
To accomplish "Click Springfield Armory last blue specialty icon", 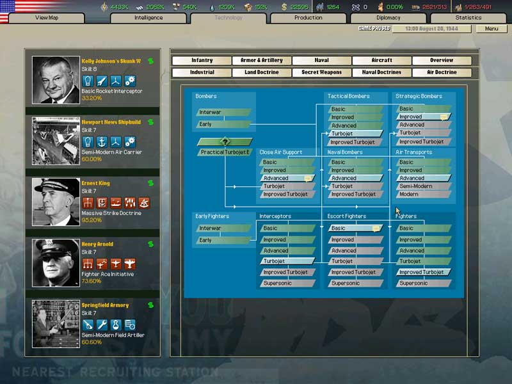I will click(x=130, y=325).
